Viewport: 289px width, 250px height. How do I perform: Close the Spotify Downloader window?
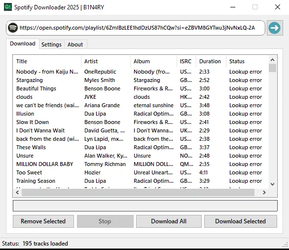coord(278,7)
